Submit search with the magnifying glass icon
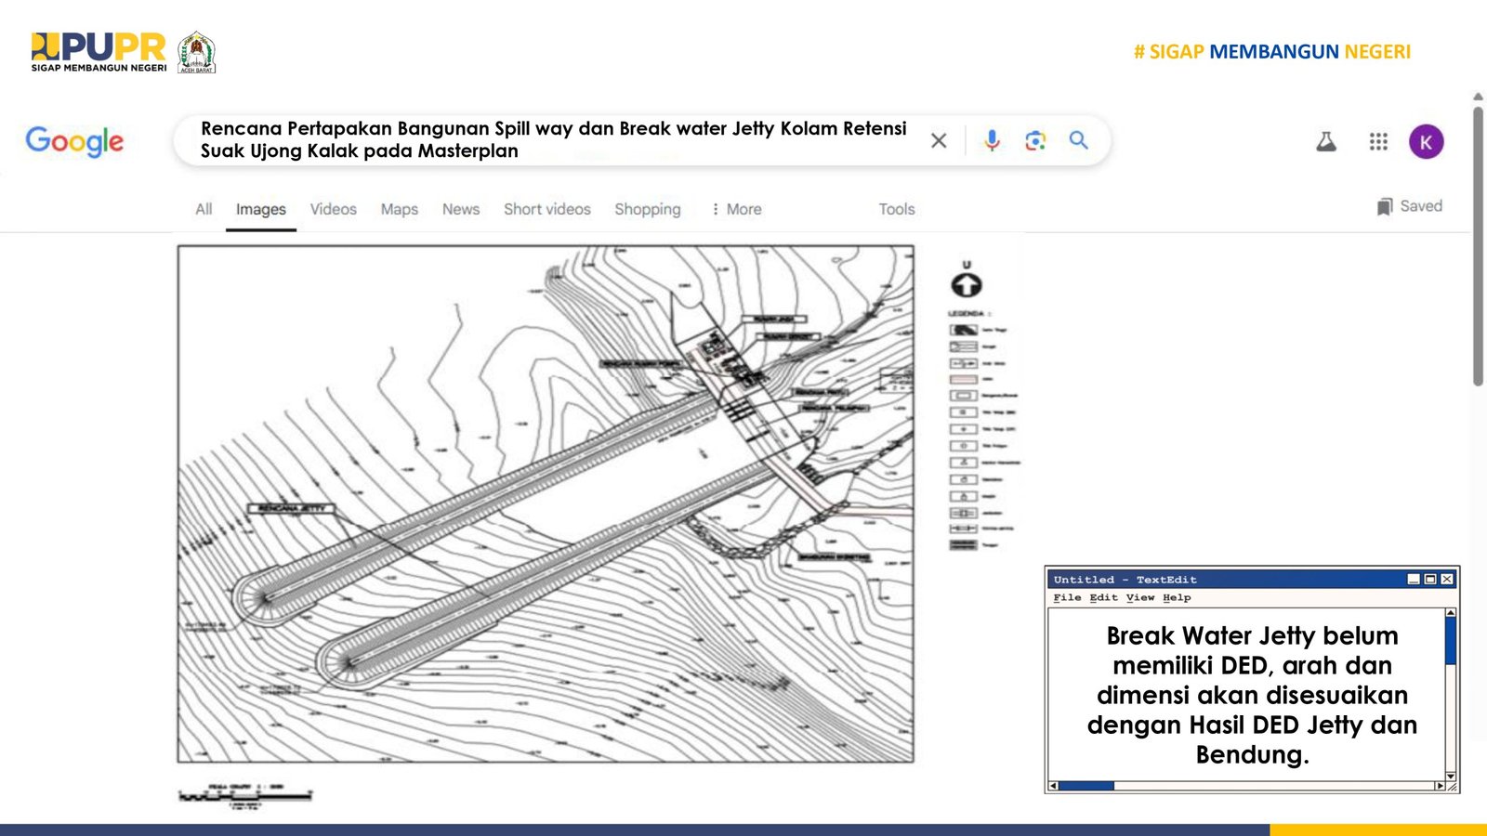The height and width of the screenshot is (836, 1487). click(x=1078, y=140)
